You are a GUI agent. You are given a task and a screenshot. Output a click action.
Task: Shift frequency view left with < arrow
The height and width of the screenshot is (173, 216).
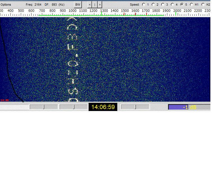(x=90, y=5)
